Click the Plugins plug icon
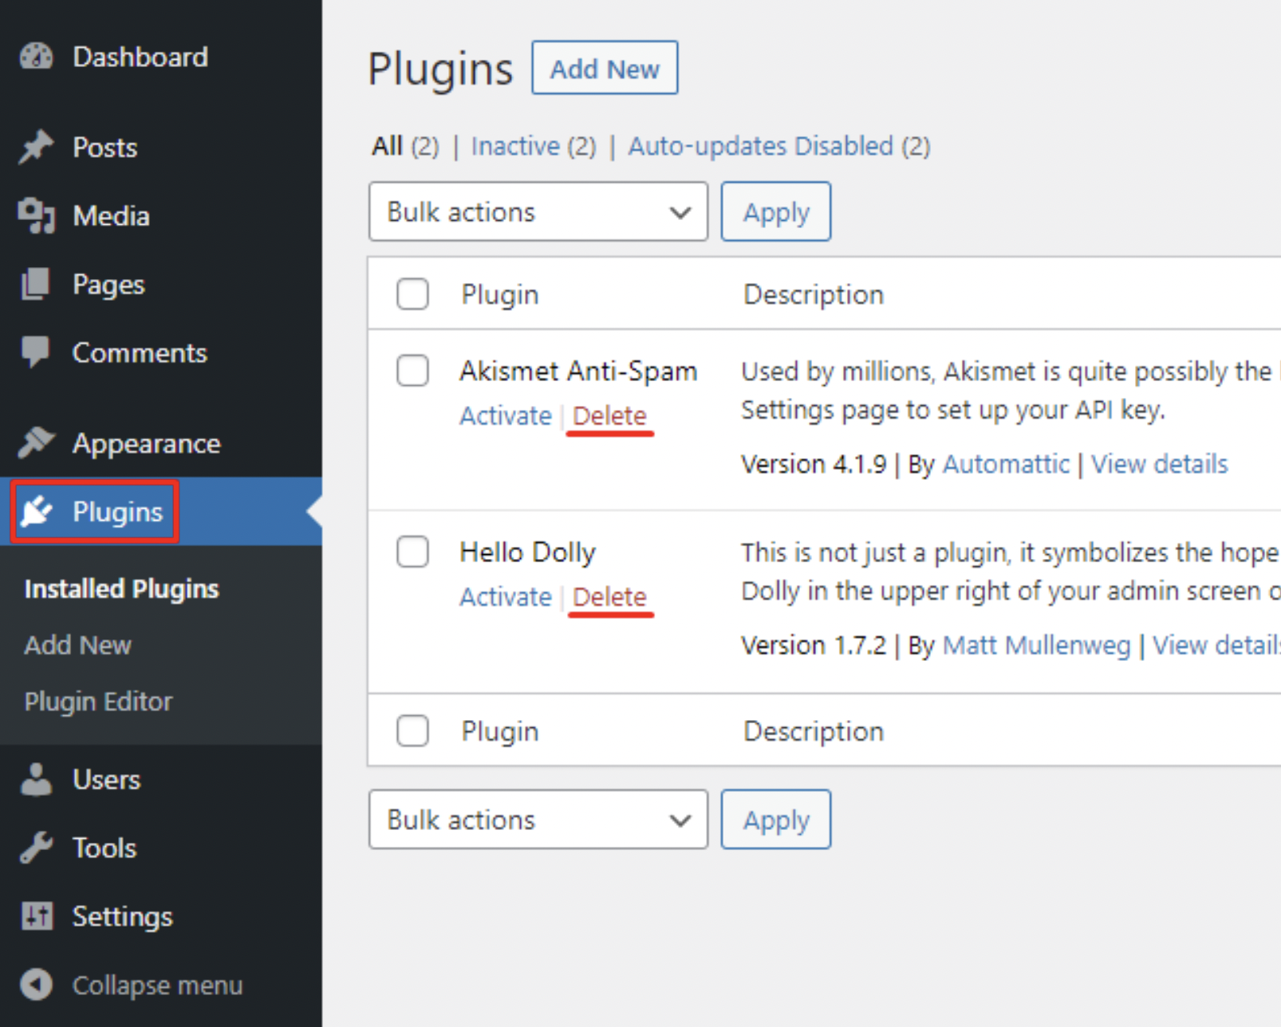The height and width of the screenshot is (1027, 1281). tap(37, 511)
